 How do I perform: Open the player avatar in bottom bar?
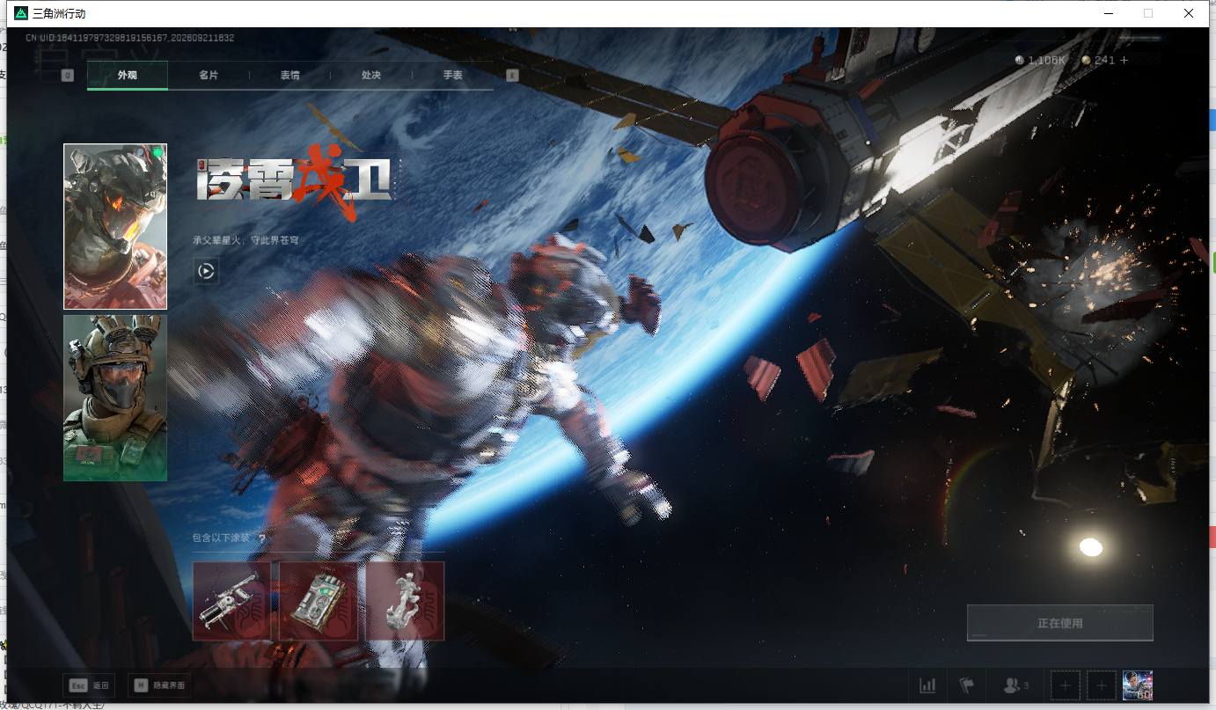(1138, 685)
